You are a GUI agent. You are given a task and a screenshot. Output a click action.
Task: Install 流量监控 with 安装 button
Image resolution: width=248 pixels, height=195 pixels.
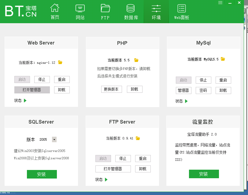pos(204,174)
